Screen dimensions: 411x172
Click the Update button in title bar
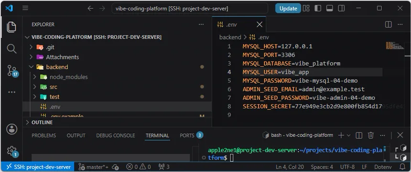(x=288, y=9)
